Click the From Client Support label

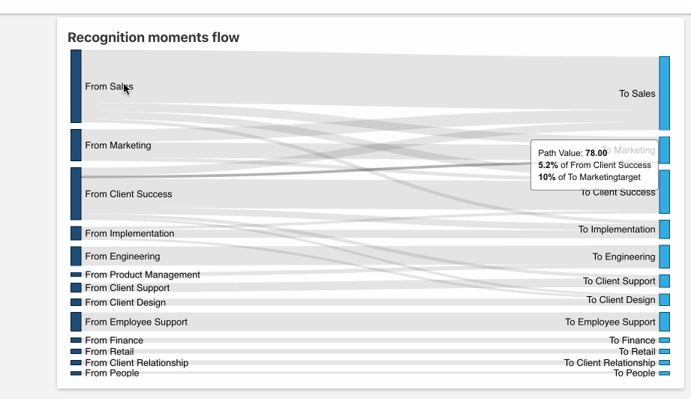pos(127,288)
